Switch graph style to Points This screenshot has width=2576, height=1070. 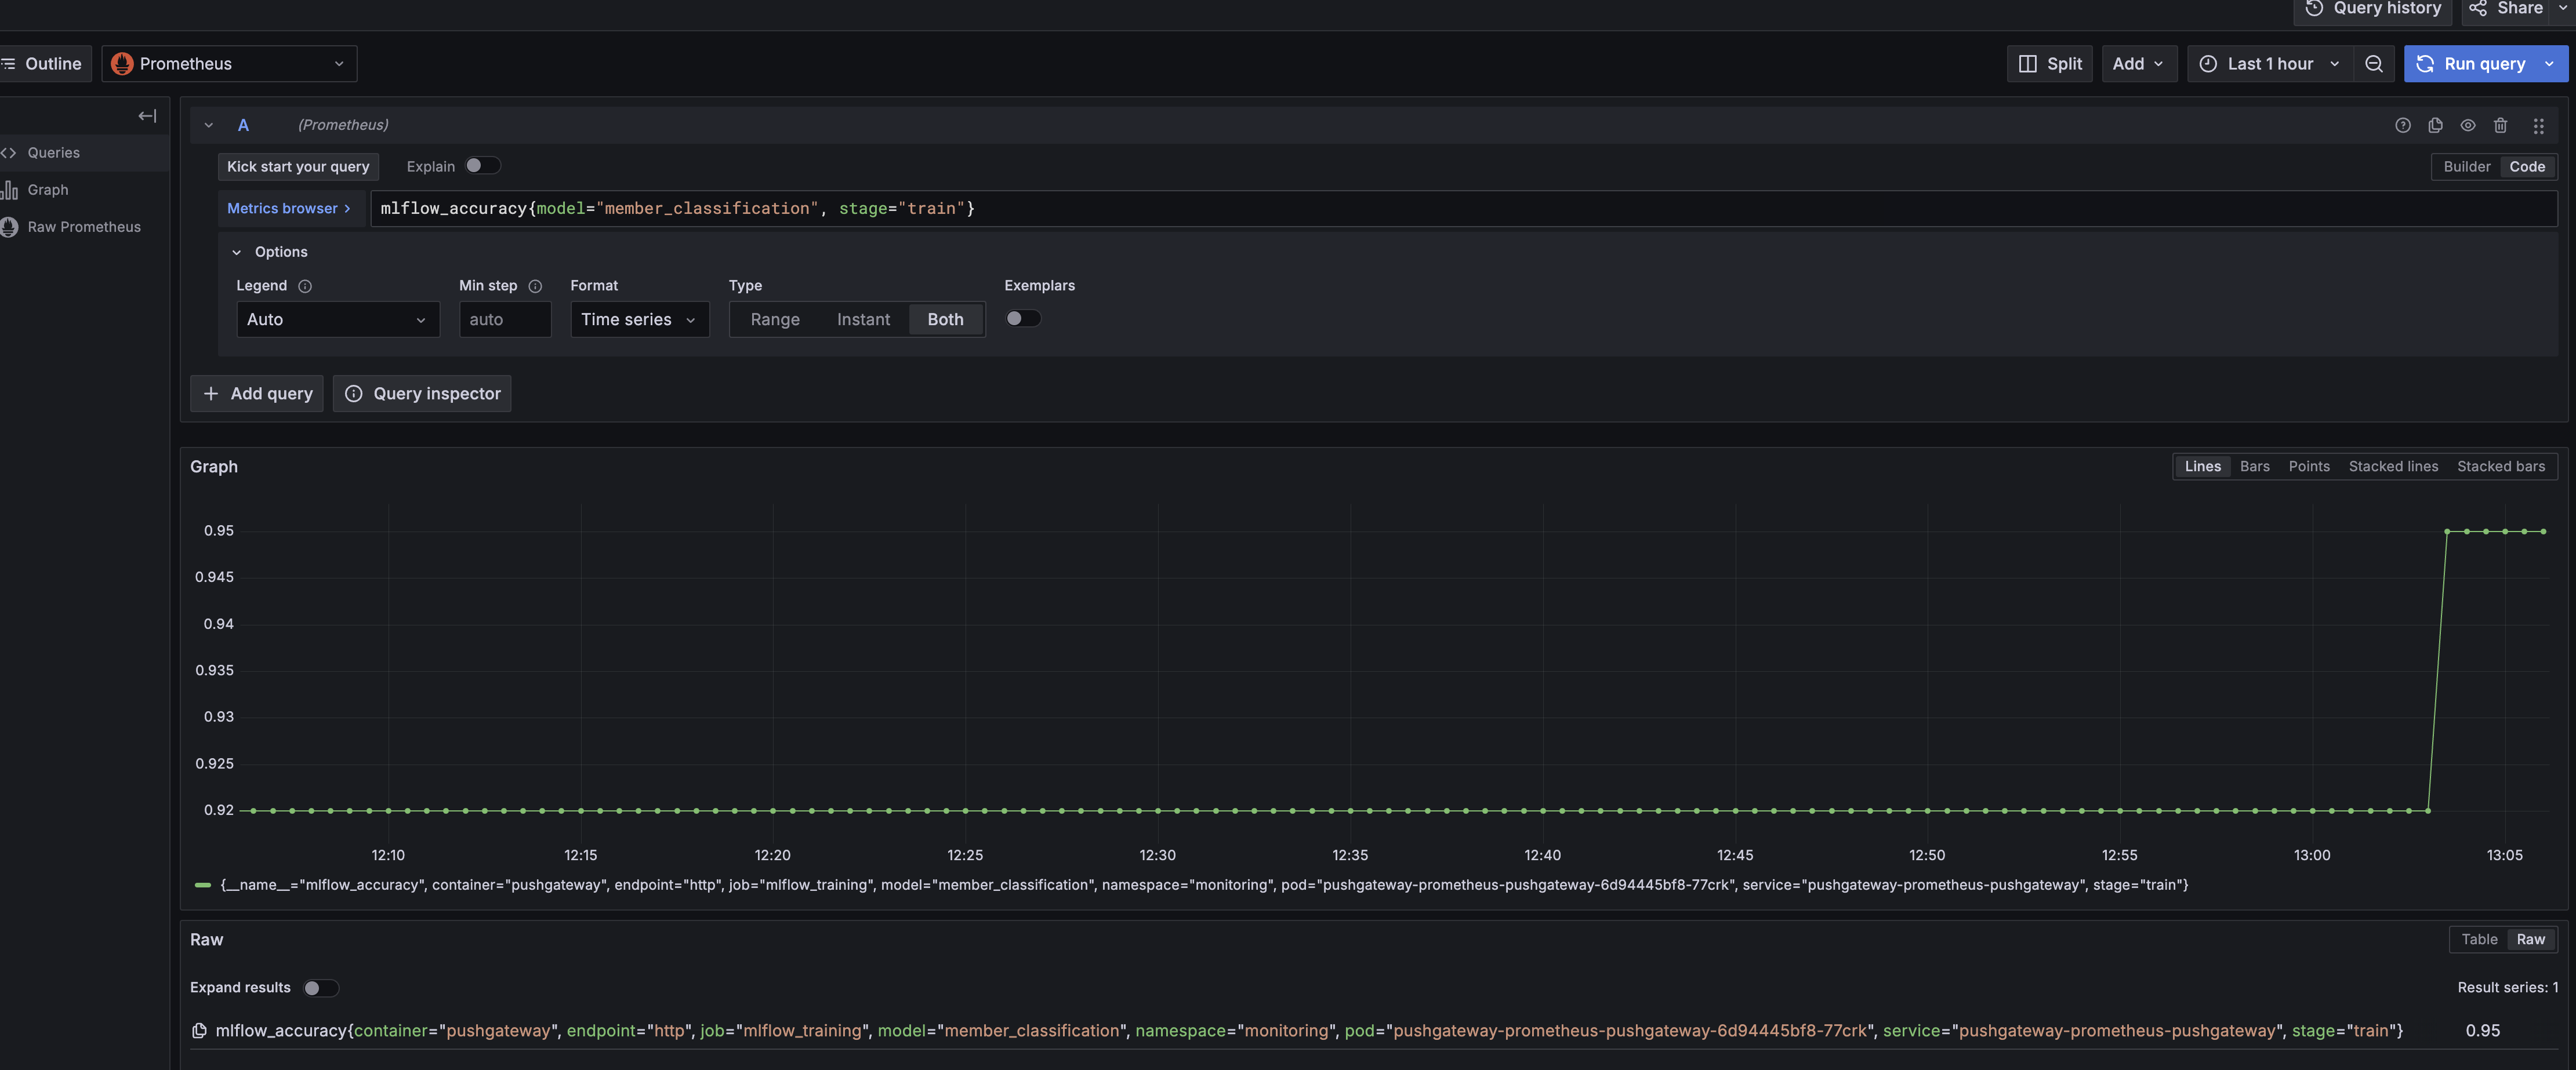pos(2308,467)
